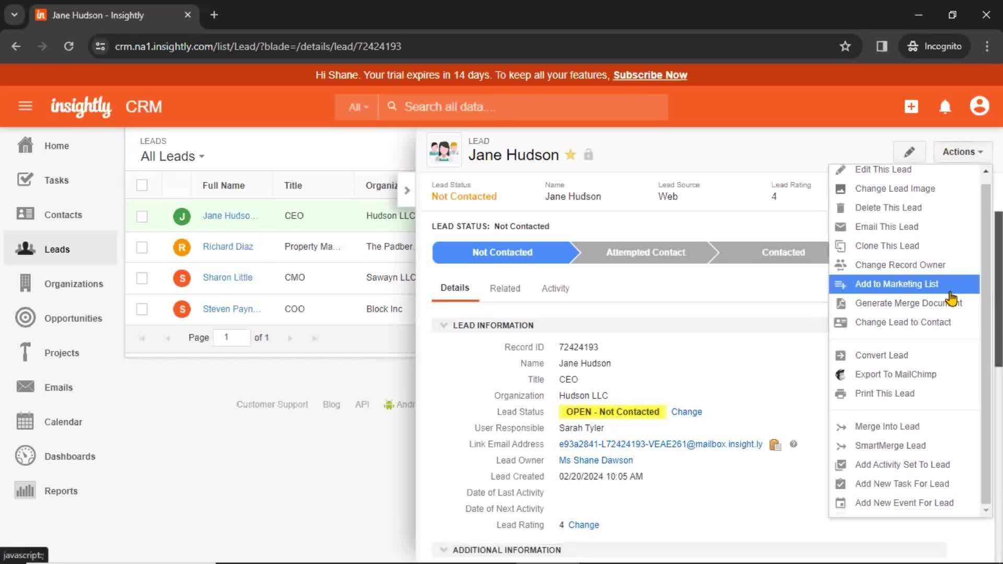Choose Add to Marketing List
Viewport: 1003px width, 564px height.
pyautogui.click(x=904, y=284)
